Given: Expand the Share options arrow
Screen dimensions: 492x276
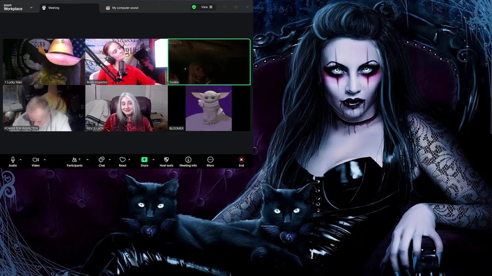Looking at the screenshot, I should tap(153, 159).
